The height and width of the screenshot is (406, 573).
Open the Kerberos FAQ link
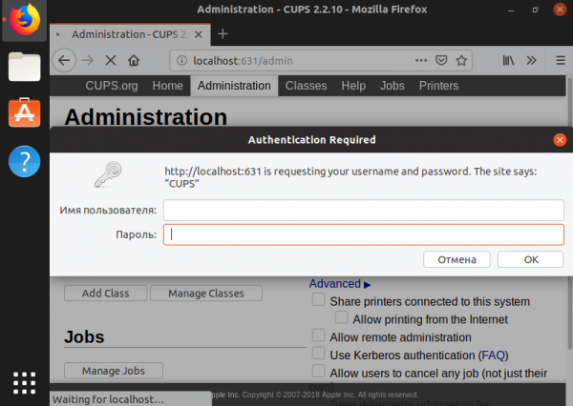click(x=494, y=355)
